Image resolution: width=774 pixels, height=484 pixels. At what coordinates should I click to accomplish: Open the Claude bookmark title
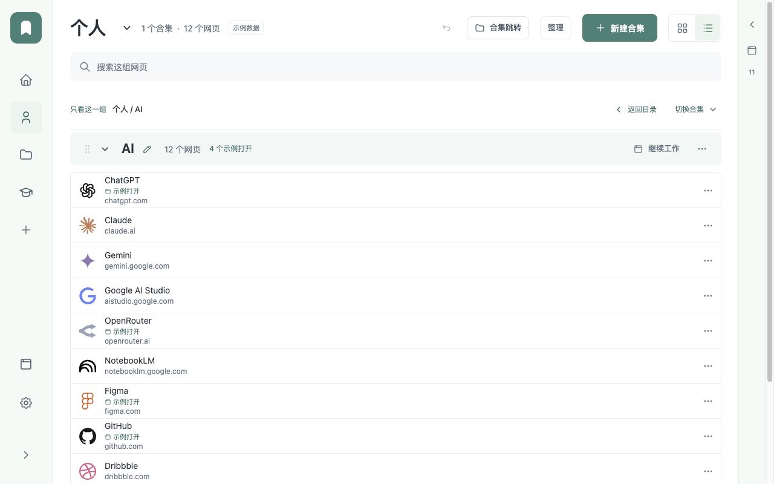[118, 220]
